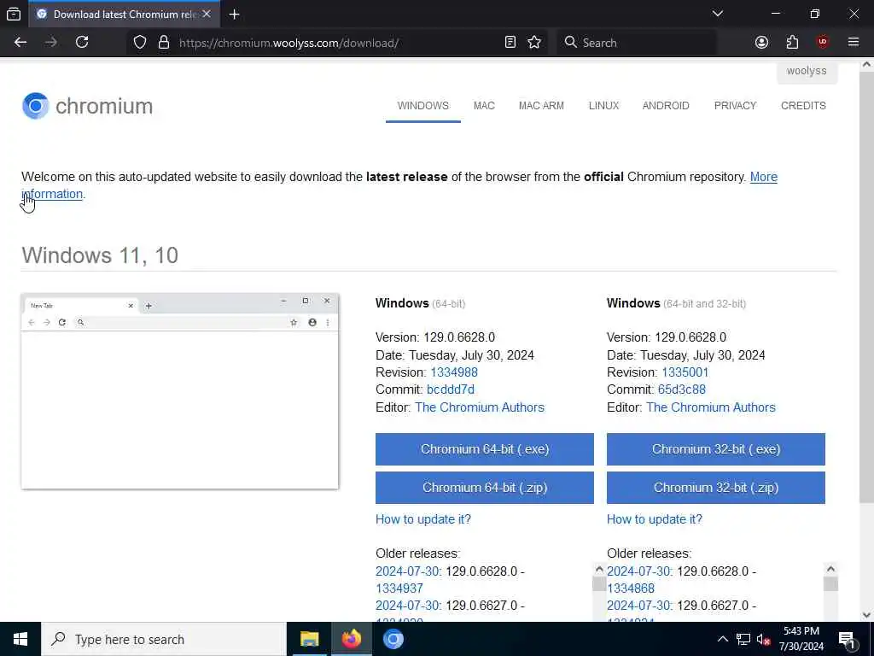Screen dimensions: 874x656
Task: Reload the page with the refresh icon
Action: click(82, 43)
